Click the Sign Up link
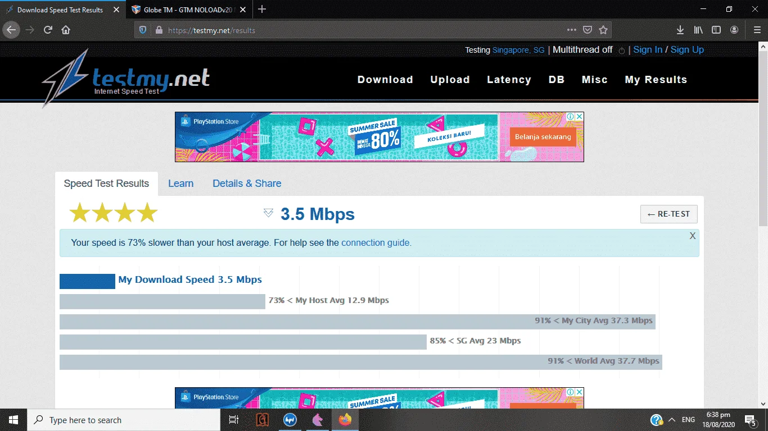The image size is (768, 431). pos(687,49)
